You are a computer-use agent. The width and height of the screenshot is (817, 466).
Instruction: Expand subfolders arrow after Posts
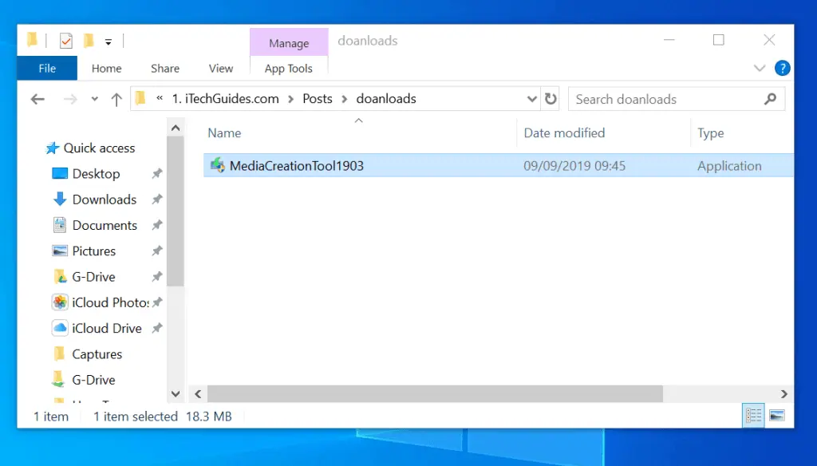(x=345, y=99)
